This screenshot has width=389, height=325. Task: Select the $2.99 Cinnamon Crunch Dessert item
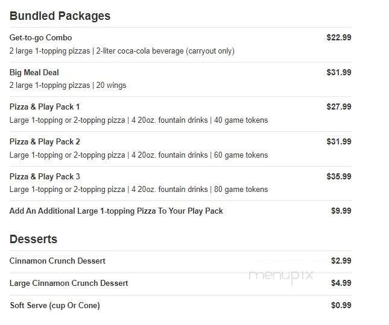pos(57,261)
